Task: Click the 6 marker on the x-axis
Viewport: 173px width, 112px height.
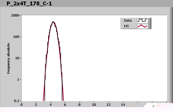Action: (x=65, y=105)
